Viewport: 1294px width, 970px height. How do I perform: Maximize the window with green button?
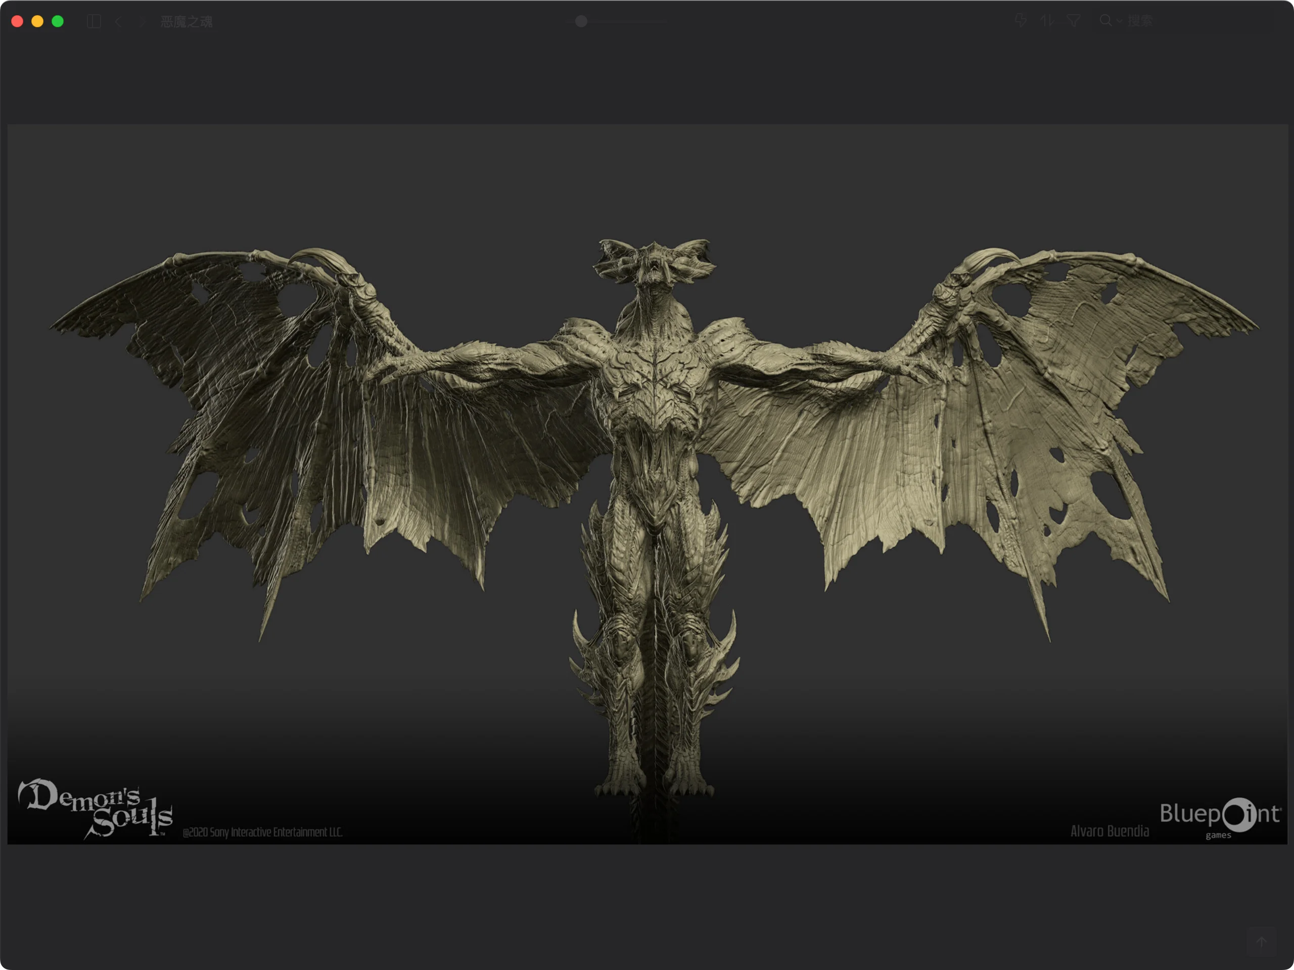(57, 22)
